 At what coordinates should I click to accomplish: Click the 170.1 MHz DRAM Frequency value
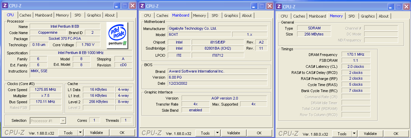[x=356, y=55]
